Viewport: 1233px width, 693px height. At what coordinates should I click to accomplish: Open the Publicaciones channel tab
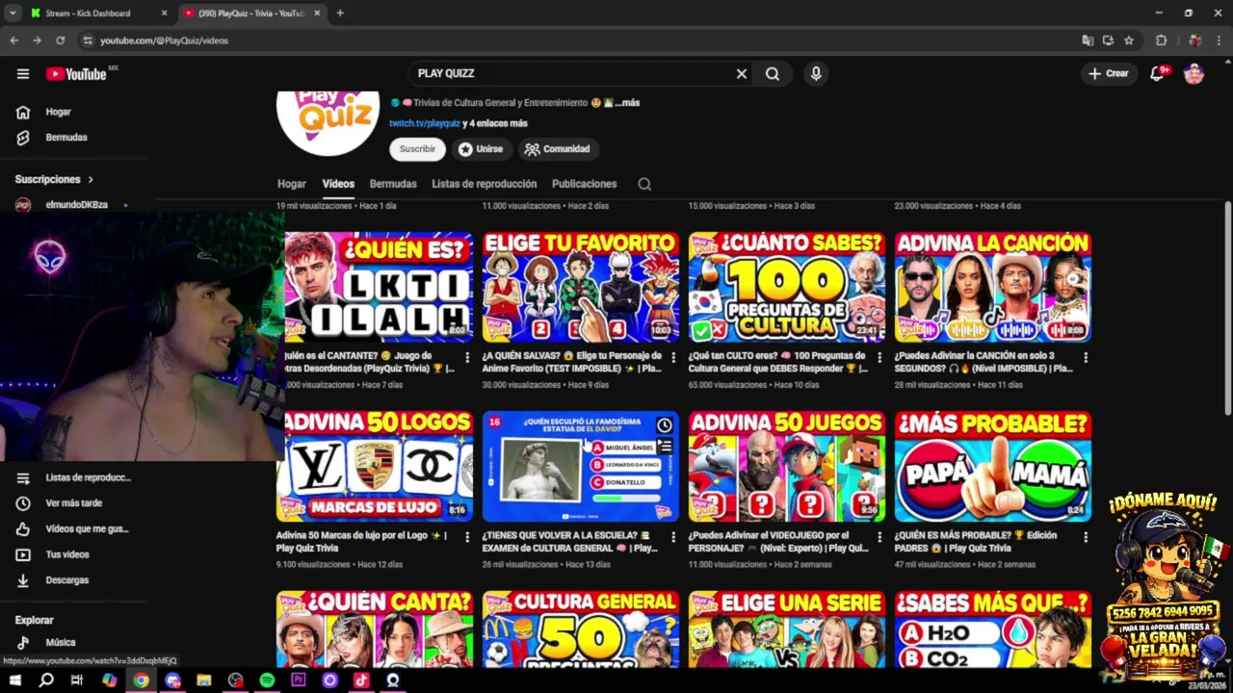[x=584, y=184]
